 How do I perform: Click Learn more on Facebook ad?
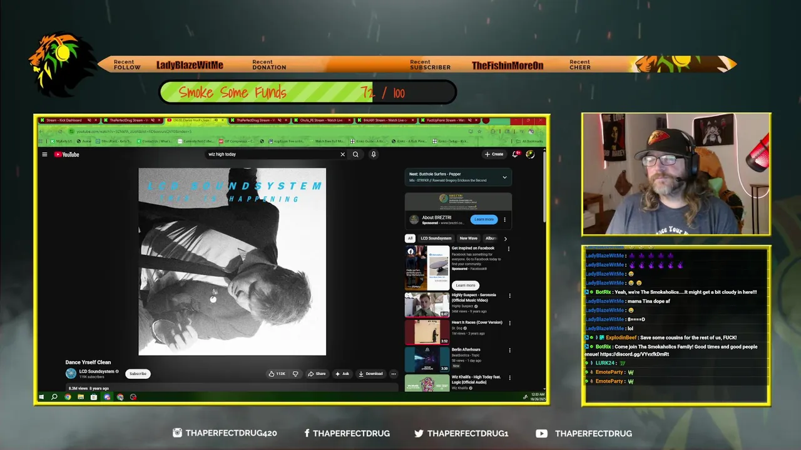pyautogui.click(x=466, y=285)
